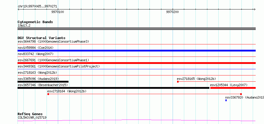This screenshot has width=264, height=124.
Task: Click the gray 19p13.2 cytogenetic band bar
Action: tap(136, 29)
